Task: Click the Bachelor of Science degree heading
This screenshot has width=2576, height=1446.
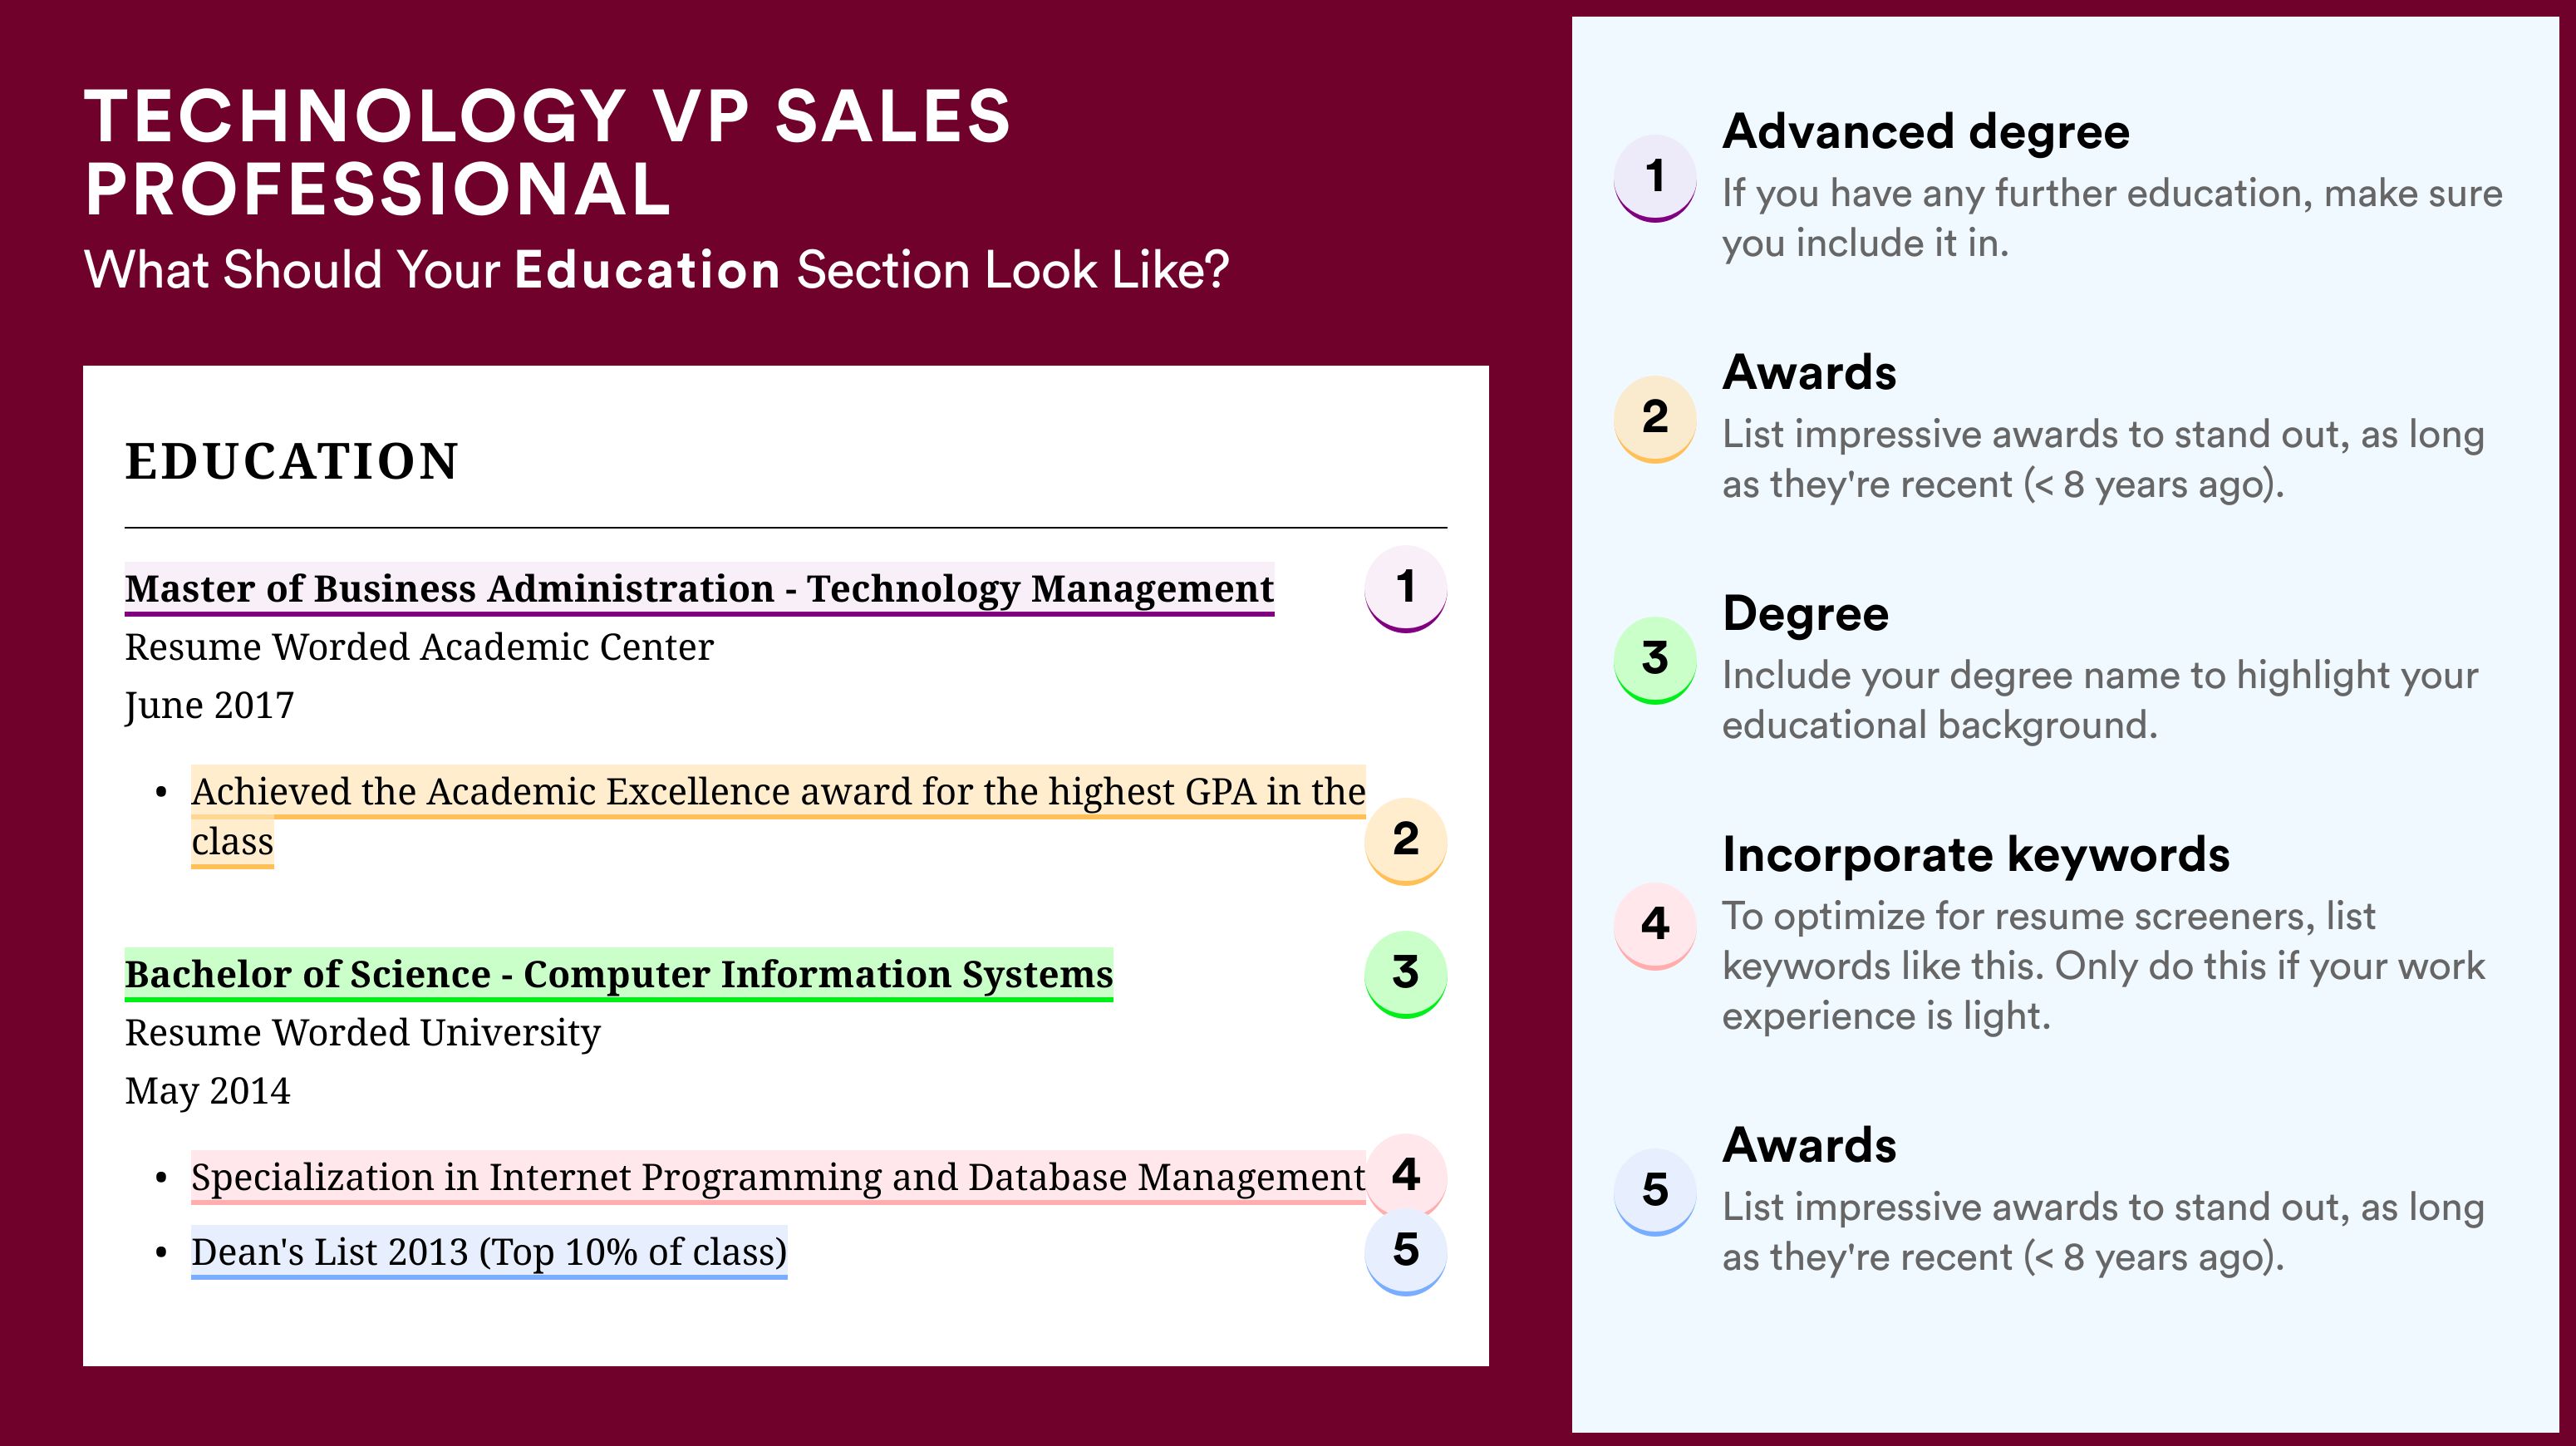Action: (618, 974)
